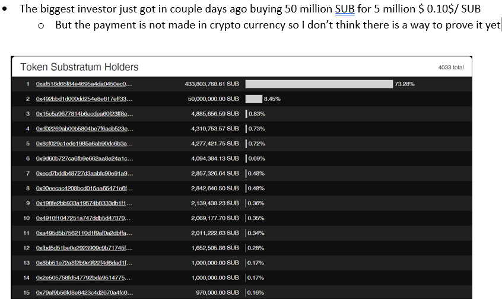The height and width of the screenshot is (306, 502).
Task: Open holder address 0xd02269ab00b5804be7f6acb523e...
Action: [x=84, y=129]
